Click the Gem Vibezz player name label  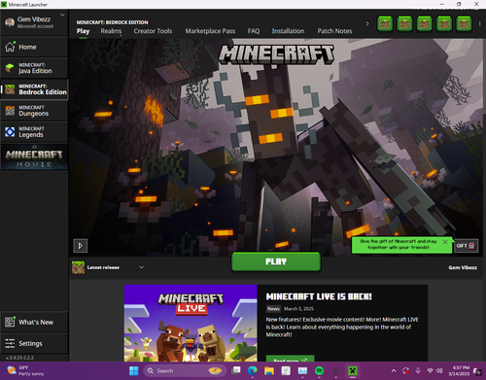(x=463, y=267)
